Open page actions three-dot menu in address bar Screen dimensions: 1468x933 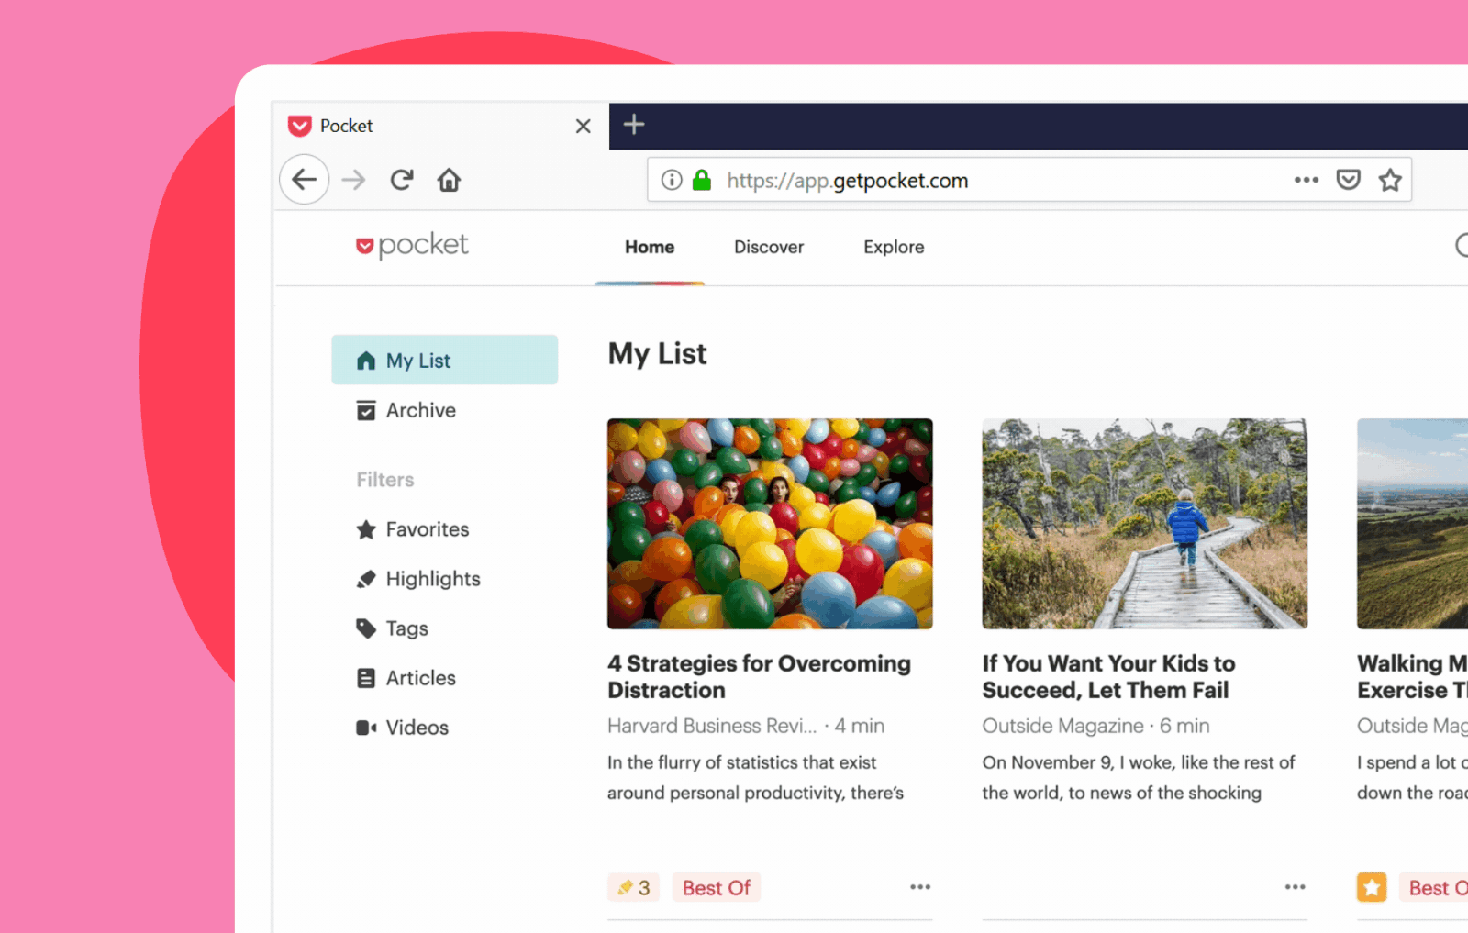pos(1307,180)
